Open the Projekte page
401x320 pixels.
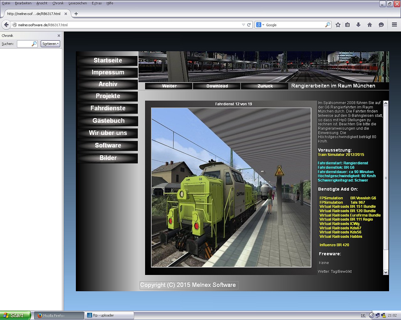[108, 96]
